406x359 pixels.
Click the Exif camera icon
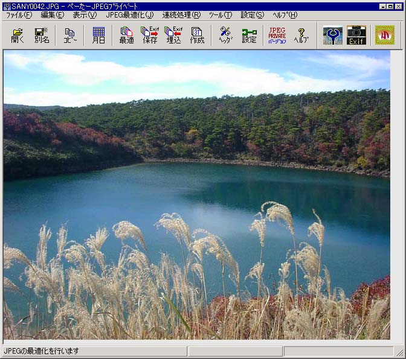(356, 36)
